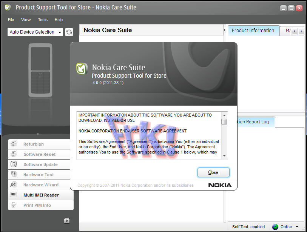
Task: Click the refresh device icon beside Auto Device Selection
Action: coord(69,32)
